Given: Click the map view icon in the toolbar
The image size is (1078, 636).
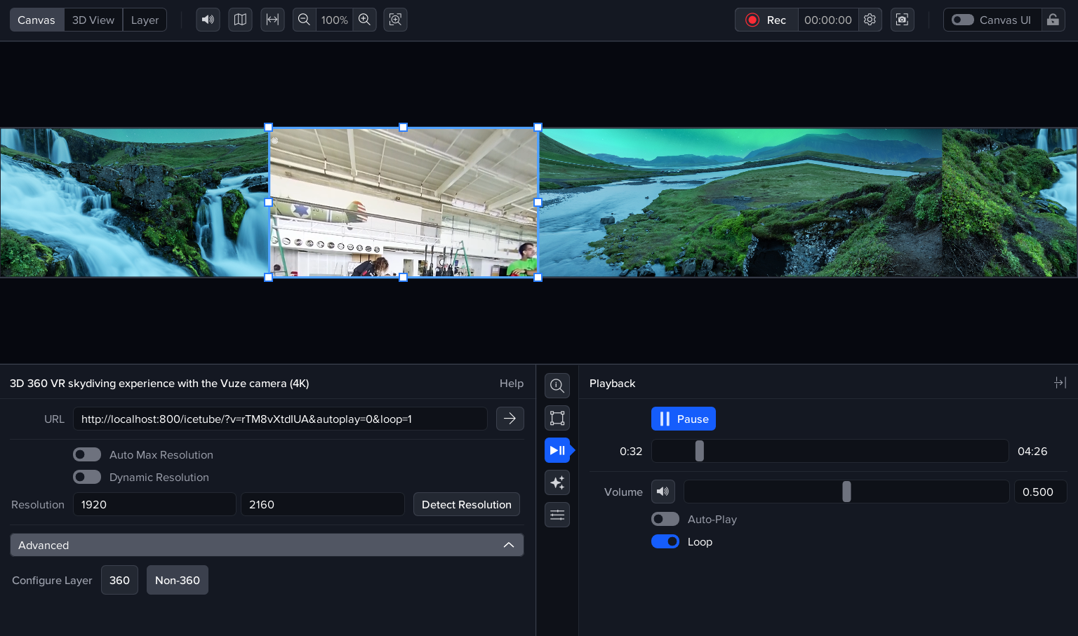Looking at the screenshot, I should point(240,20).
